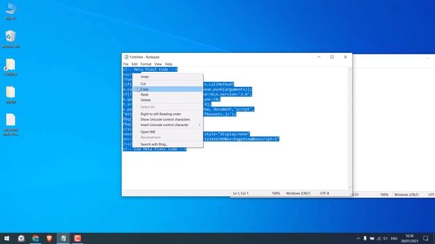Image resolution: width=435 pixels, height=244 pixels.
Task: Select Right to left Reading order
Action: click(168, 114)
